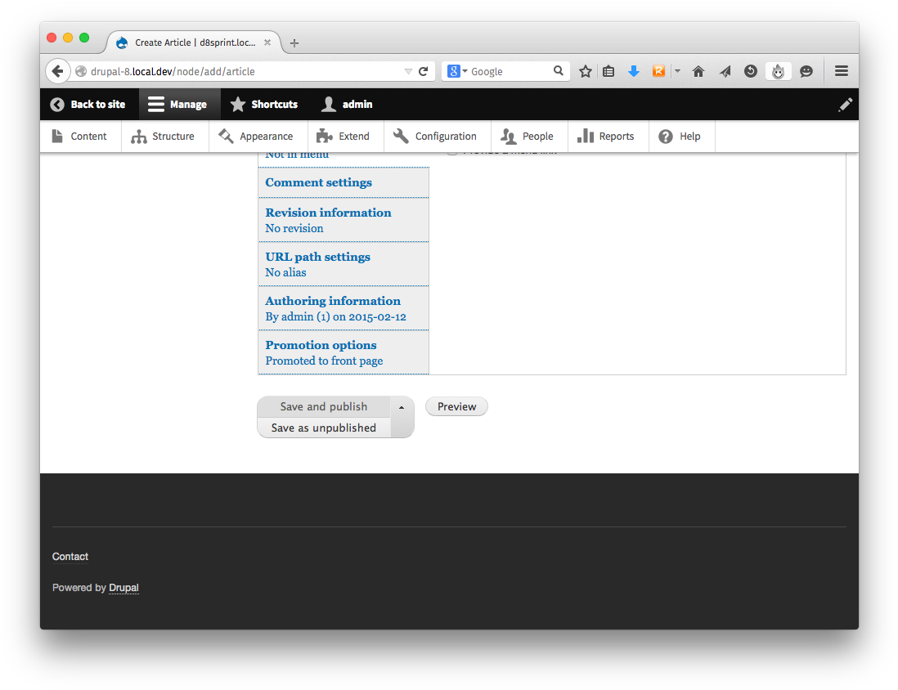Open the Appearance admin menu
898x690 pixels.
tap(258, 137)
